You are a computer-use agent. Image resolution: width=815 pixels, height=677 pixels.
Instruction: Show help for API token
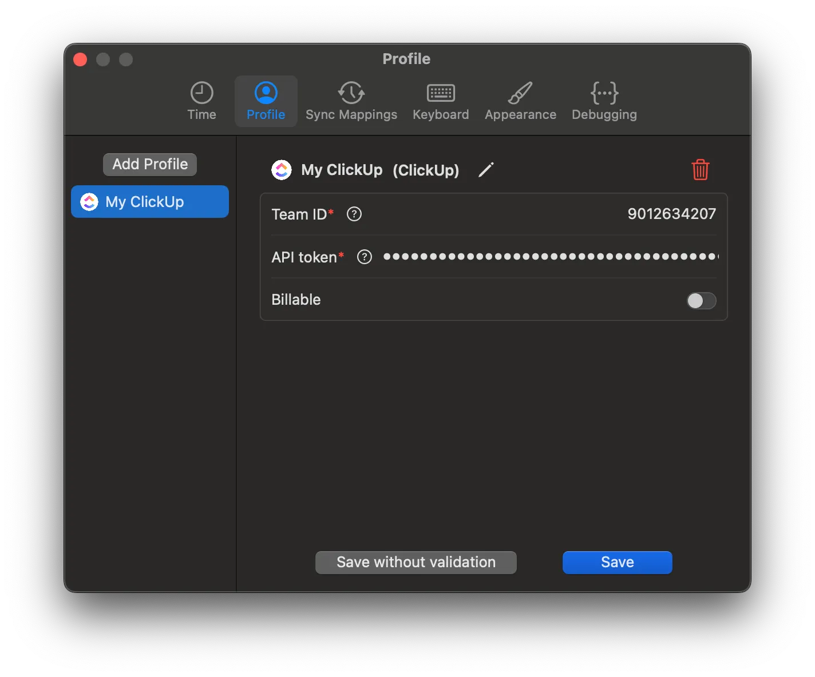[x=365, y=257]
